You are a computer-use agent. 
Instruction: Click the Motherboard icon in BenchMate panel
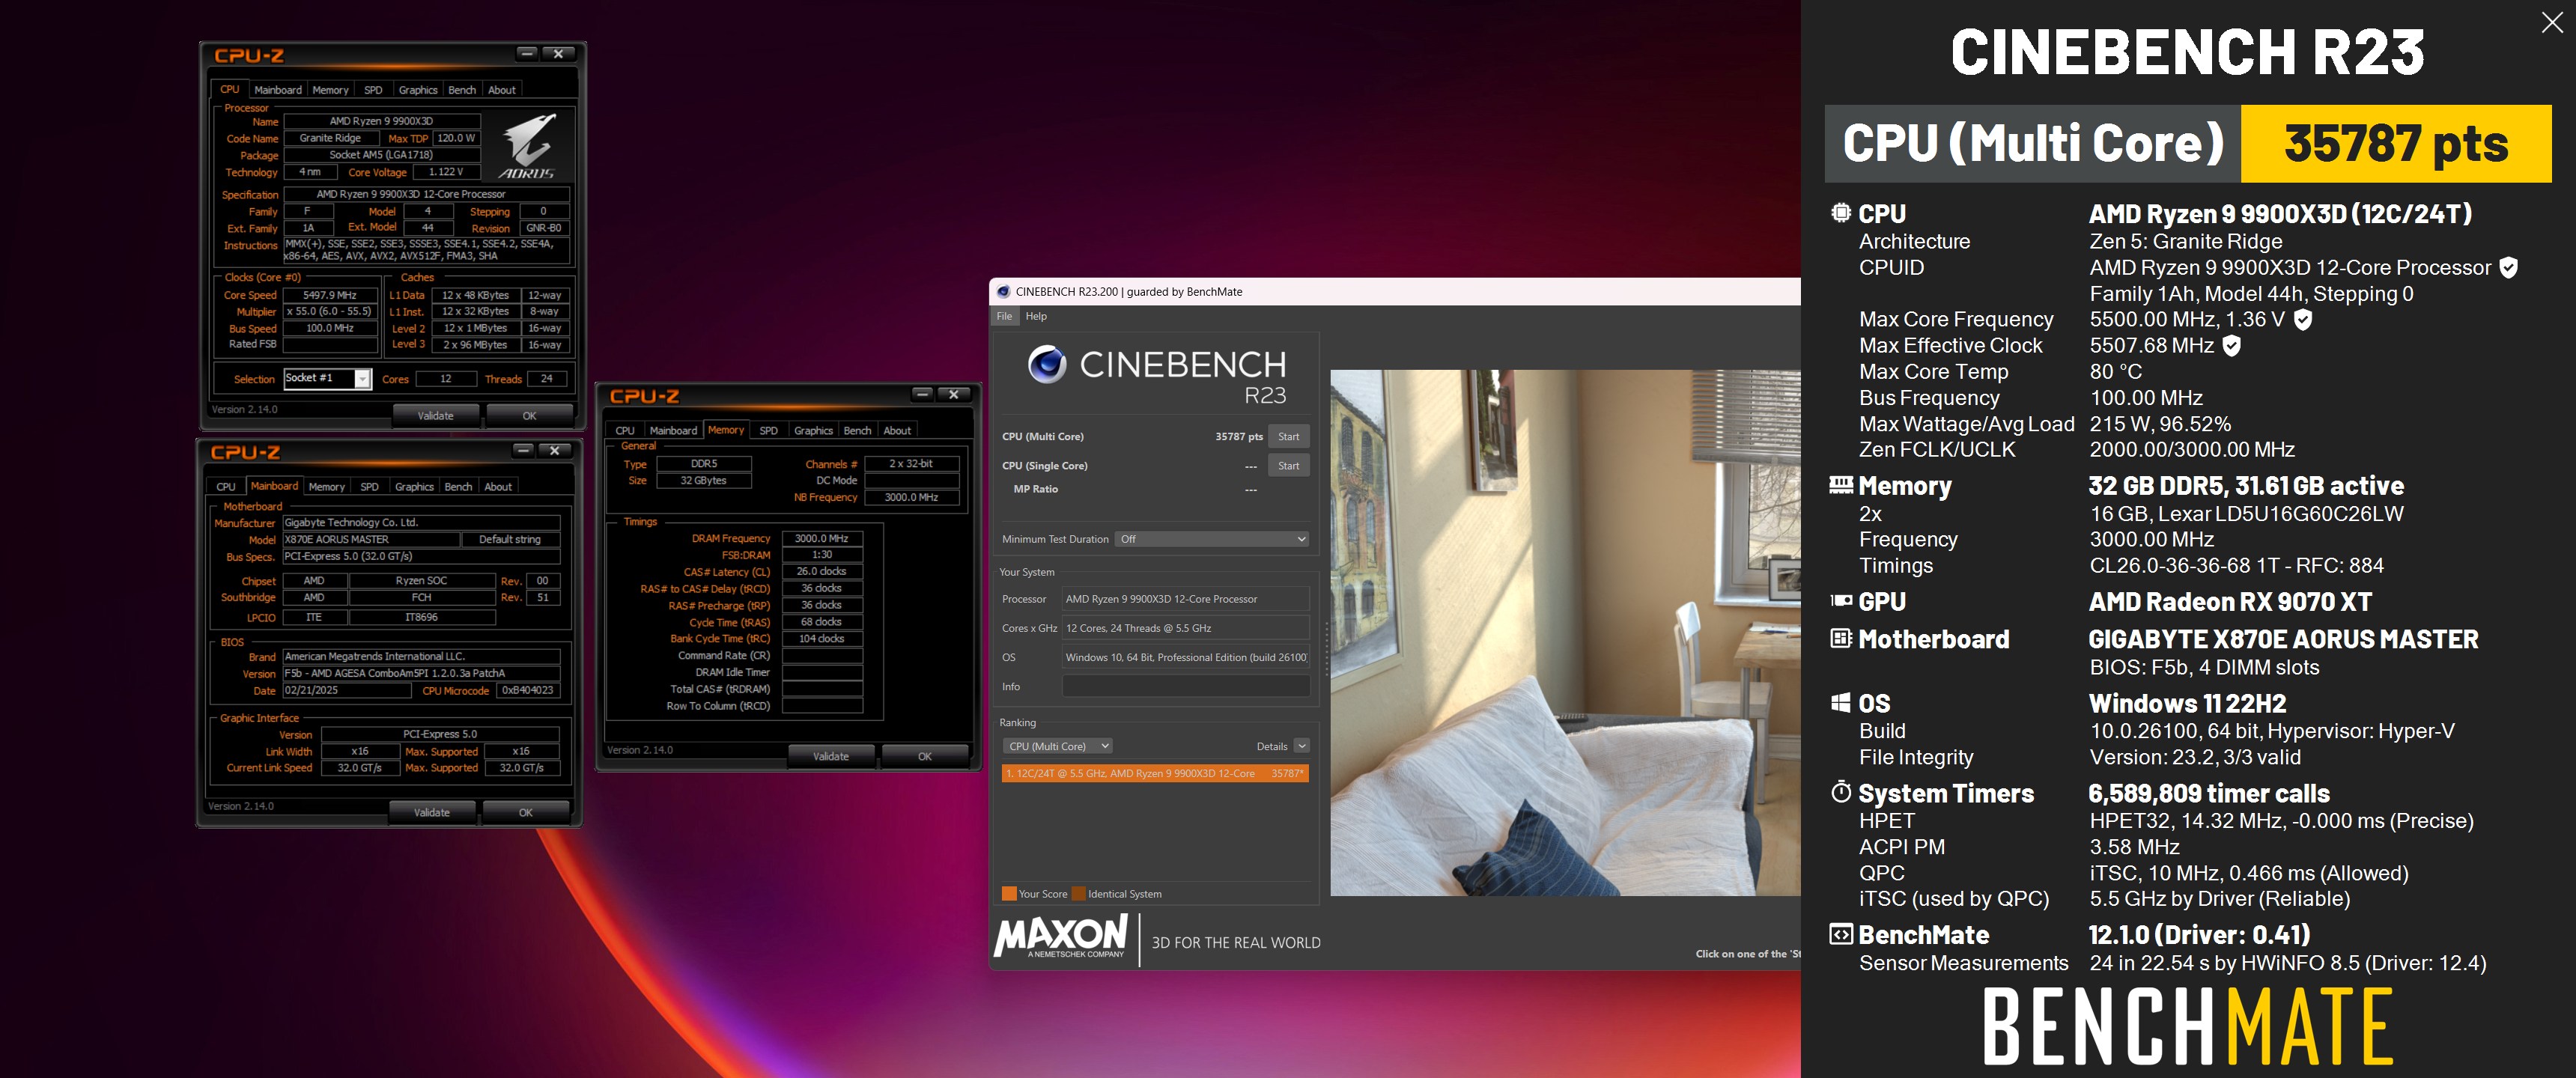coord(1841,638)
